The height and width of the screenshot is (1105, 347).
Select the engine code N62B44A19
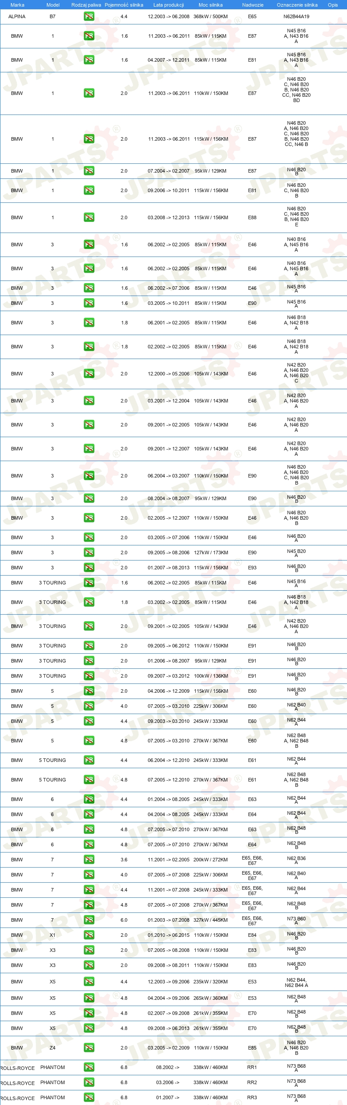click(x=296, y=16)
